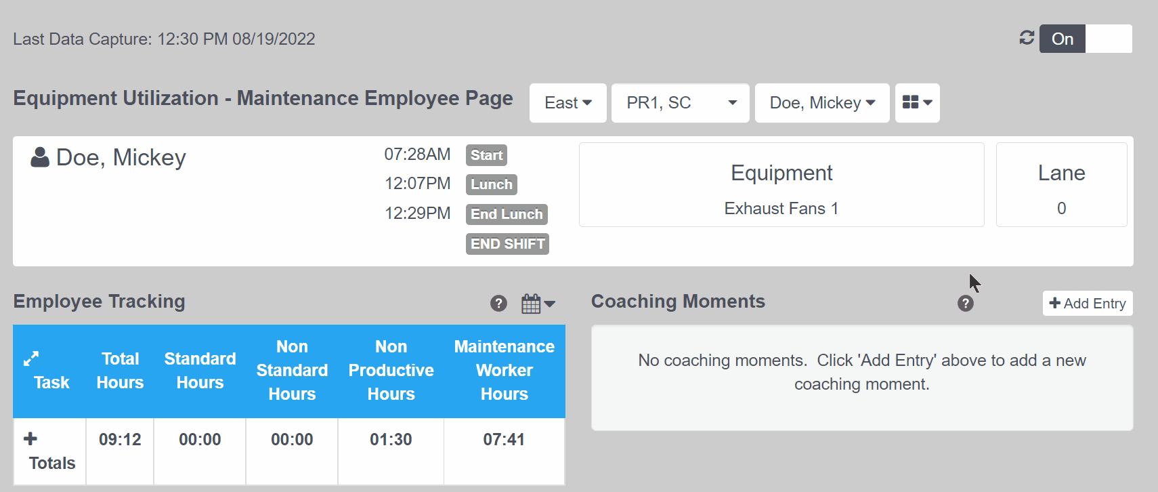This screenshot has width=1158, height=492.
Task: Open Employee Tracking help icon
Action: 498,304
